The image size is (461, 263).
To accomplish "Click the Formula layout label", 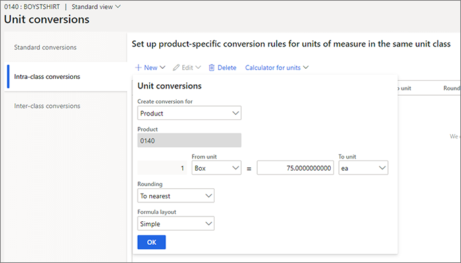I will [x=157, y=212].
